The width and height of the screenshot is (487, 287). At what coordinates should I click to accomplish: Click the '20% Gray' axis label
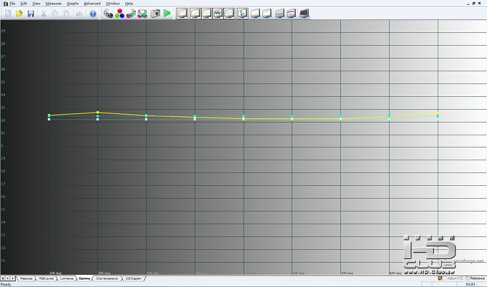click(x=104, y=273)
